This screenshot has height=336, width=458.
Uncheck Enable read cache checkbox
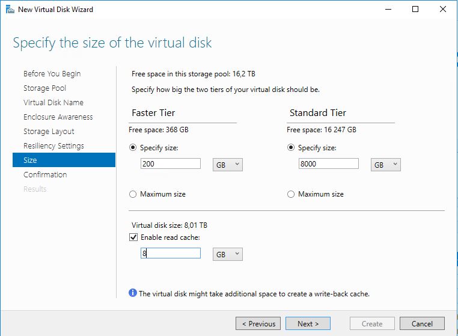click(133, 237)
